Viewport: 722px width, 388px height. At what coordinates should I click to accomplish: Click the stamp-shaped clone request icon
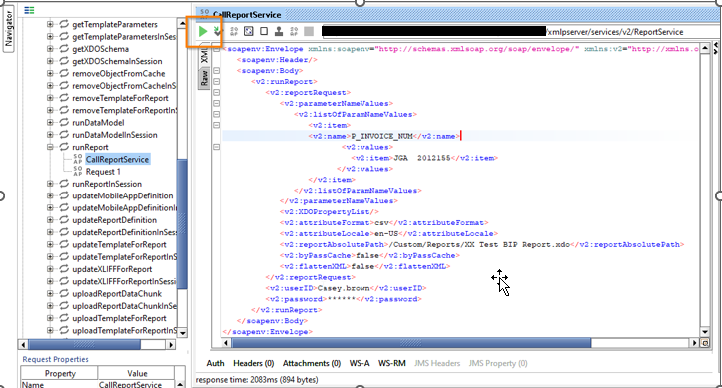pos(279,31)
